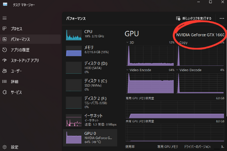The image size is (227, 151).
Task: Click the アプリの履歴 history clock icon
Action: [x=4, y=50]
